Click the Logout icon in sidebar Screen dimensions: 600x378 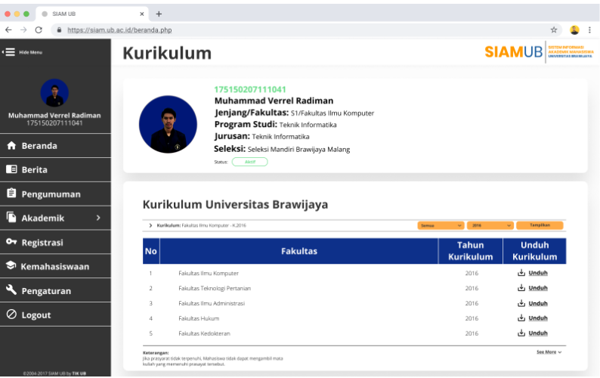(x=11, y=314)
